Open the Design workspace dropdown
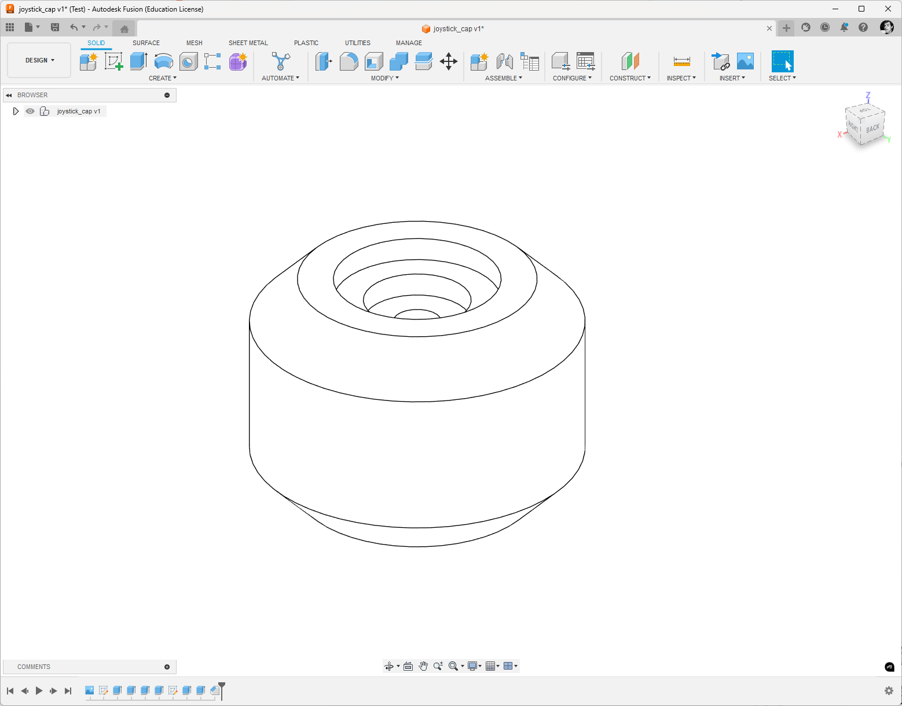The width and height of the screenshot is (902, 706). [x=39, y=60]
